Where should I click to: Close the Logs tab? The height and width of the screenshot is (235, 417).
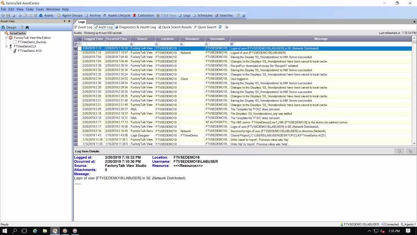pyautogui.click(x=414, y=22)
